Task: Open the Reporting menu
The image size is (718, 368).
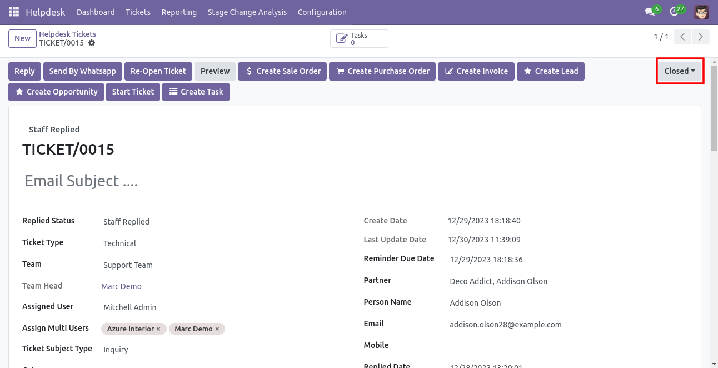Action: pos(179,12)
